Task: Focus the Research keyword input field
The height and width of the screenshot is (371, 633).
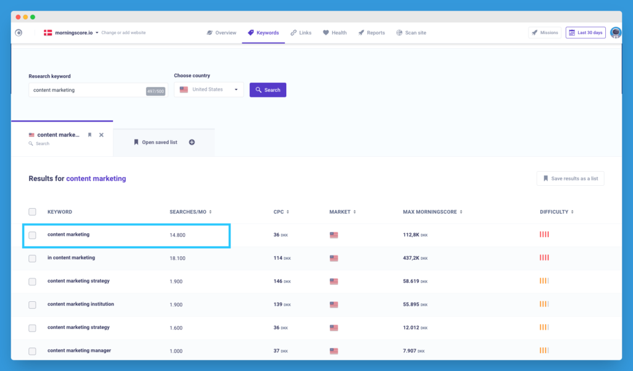Action: (87, 90)
